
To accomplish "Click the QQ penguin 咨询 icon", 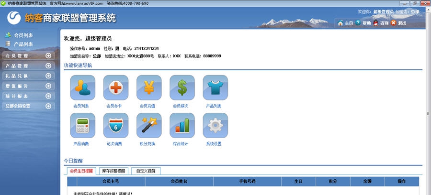I will pyautogui.click(x=376, y=23).
